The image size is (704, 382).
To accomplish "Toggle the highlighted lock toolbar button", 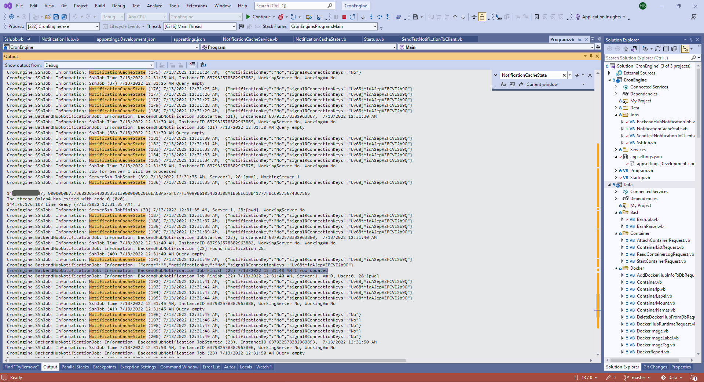I will (x=482, y=17).
